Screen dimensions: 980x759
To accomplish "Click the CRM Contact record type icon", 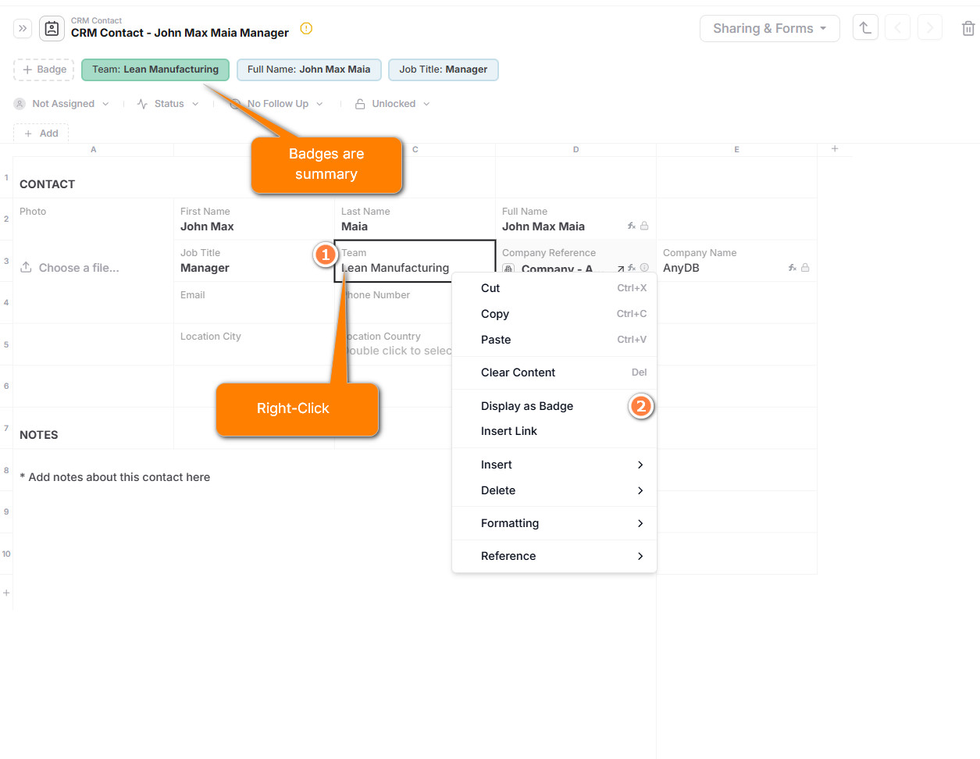I will (52, 29).
